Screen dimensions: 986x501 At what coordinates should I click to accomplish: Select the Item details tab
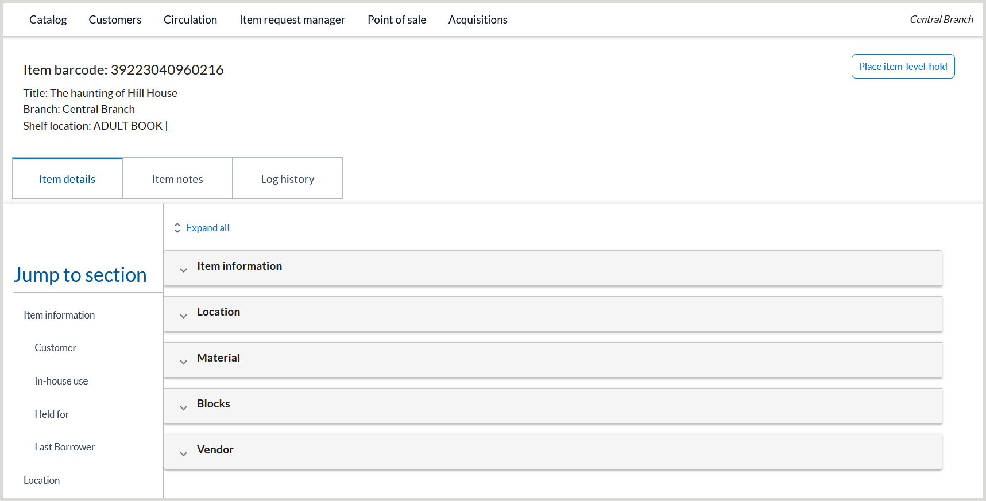coord(67,179)
